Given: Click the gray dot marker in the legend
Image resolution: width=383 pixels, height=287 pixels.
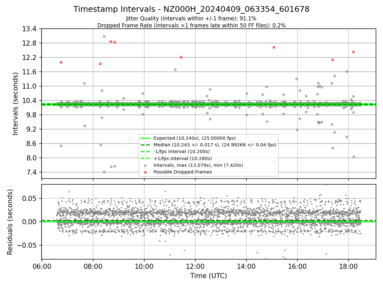Looking at the screenshot, I should pyautogui.click(x=146, y=166).
